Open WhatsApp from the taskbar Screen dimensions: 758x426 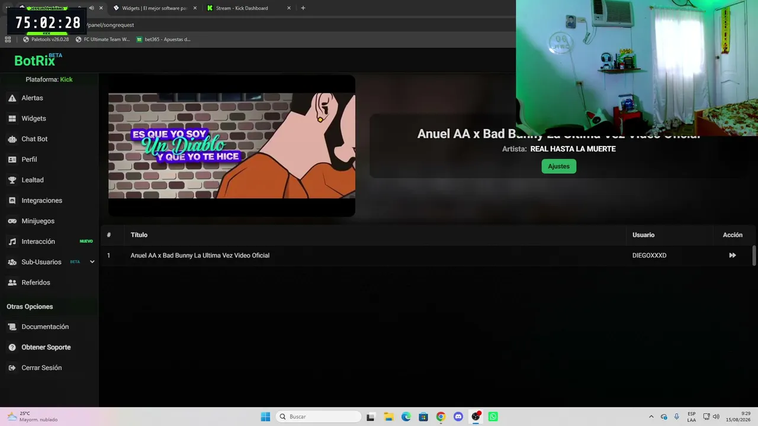[493, 417]
